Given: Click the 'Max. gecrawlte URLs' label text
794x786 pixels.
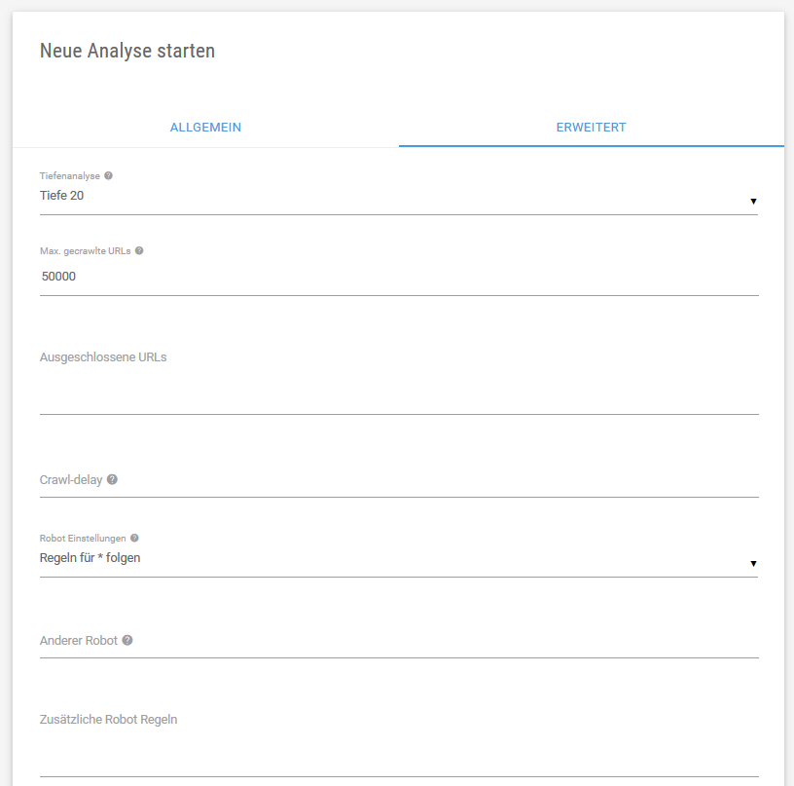Looking at the screenshot, I should [85, 250].
